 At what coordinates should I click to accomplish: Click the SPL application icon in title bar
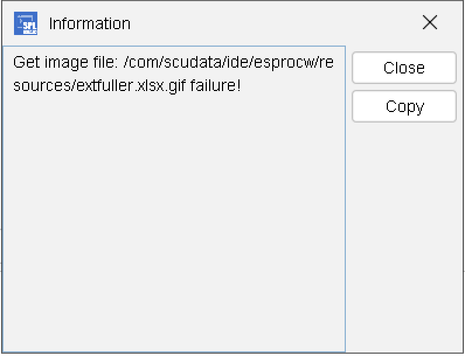point(25,23)
